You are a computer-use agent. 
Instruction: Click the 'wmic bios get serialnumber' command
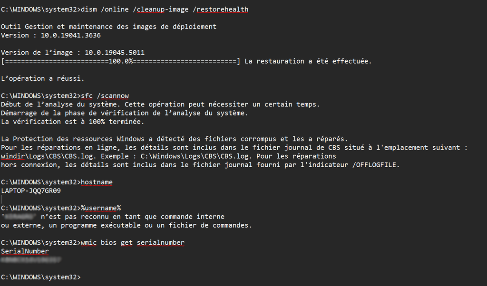[133, 243]
